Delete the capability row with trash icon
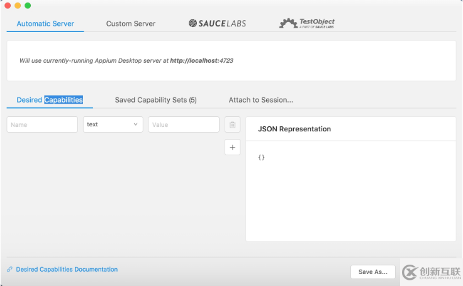The height and width of the screenshot is (286, 463). tap(232, 124)
